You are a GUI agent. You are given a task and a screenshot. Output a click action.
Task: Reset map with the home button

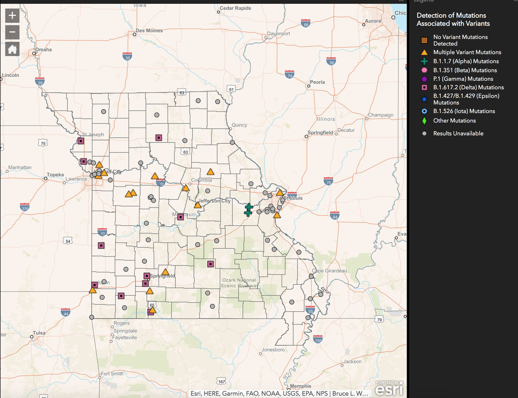click(x=12, y=49)
